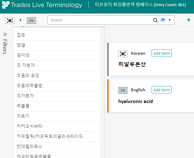Screen dimensions: 194x158
Task: Select list entry 청결
Action: pyautogui.click(x=57, y=45)
